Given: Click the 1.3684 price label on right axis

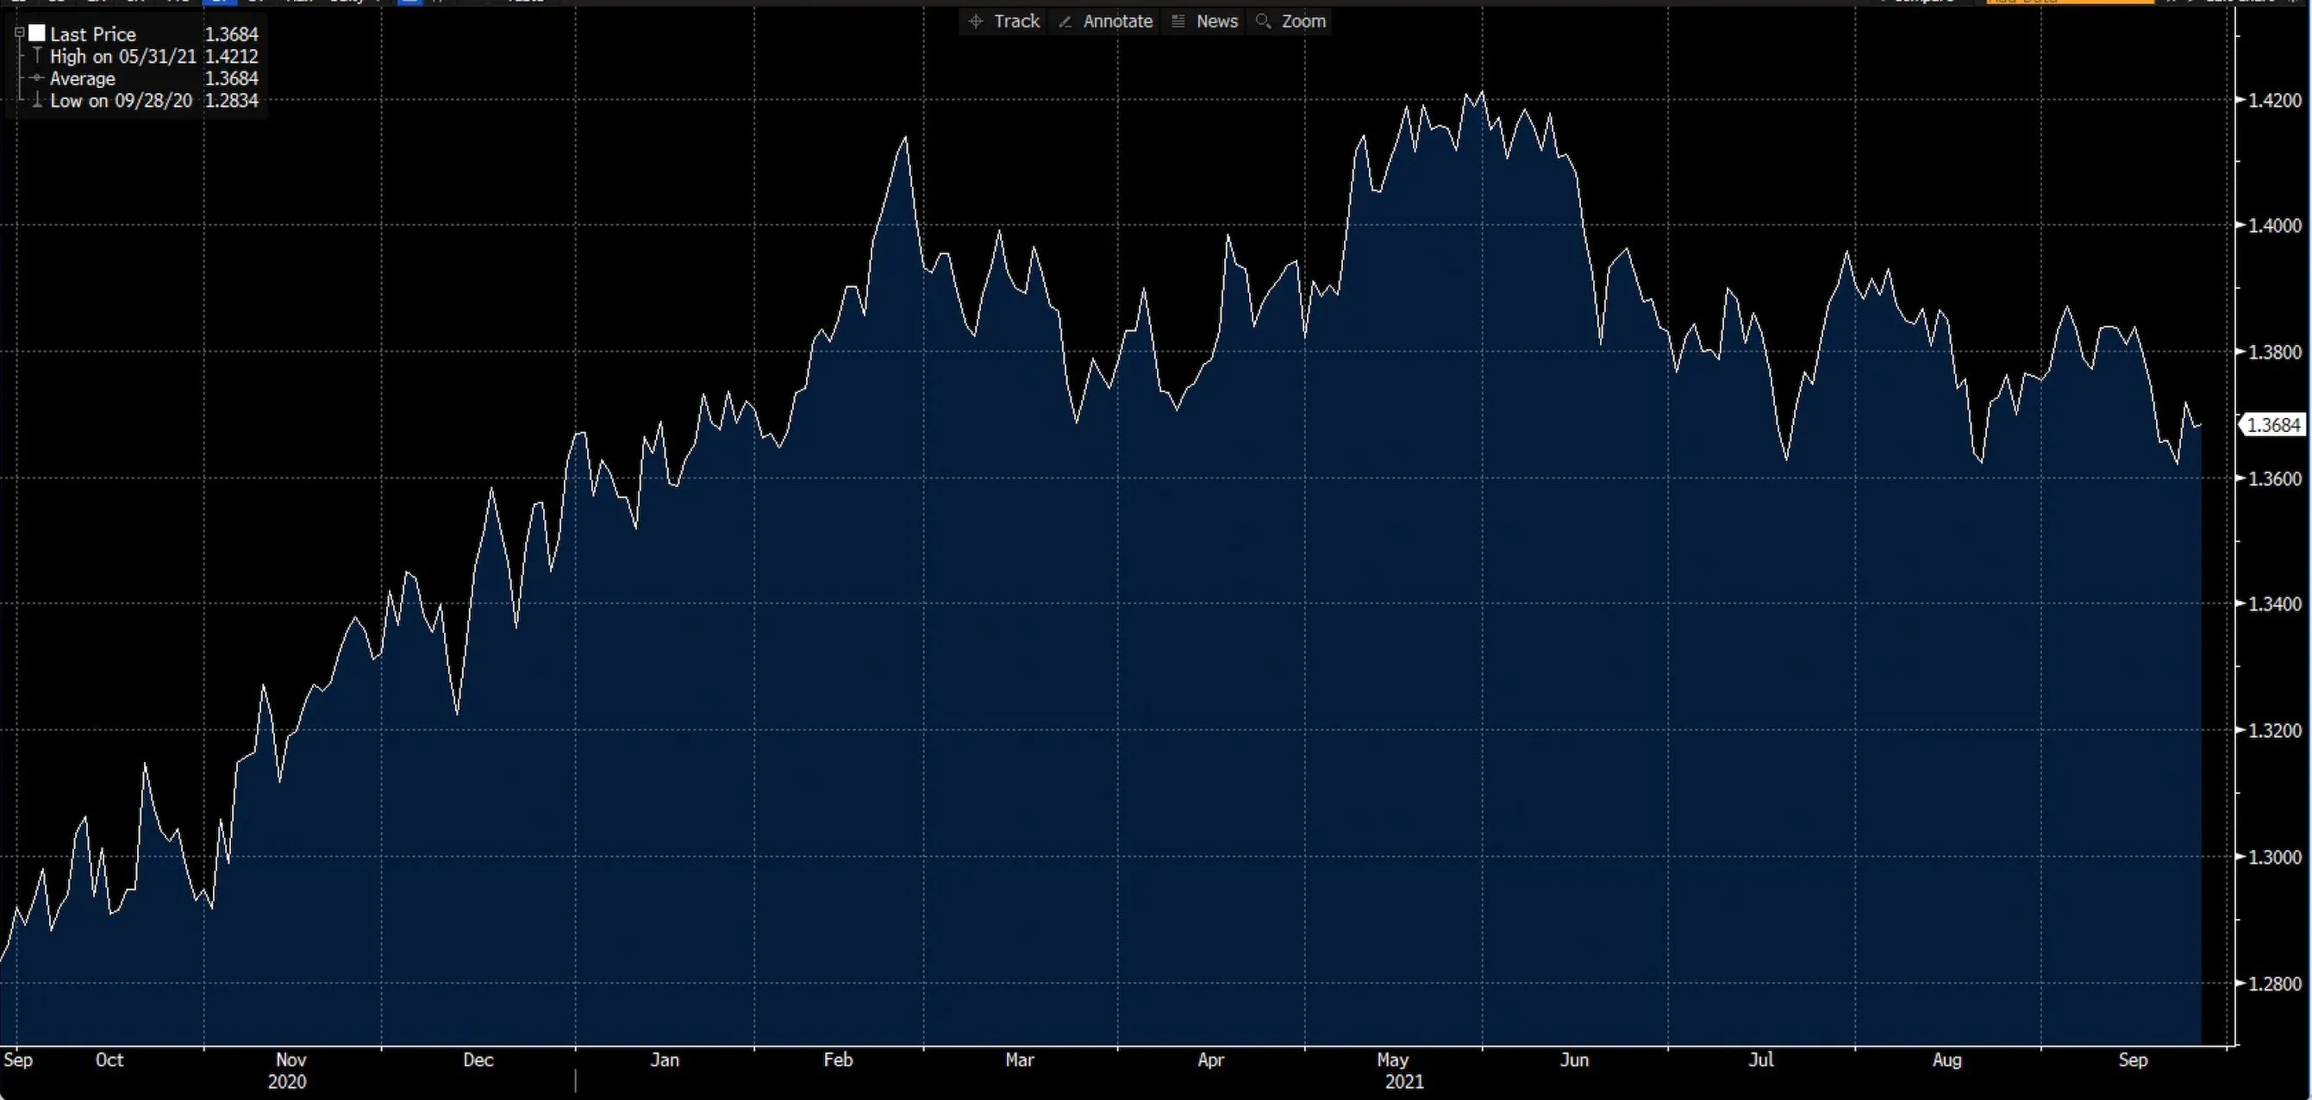Looking at the screenshot, I should [x=2272, y=423].
